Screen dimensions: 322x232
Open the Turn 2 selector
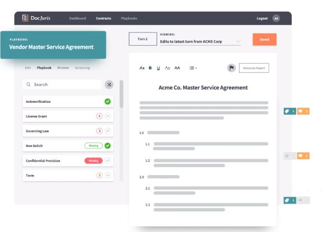coord(142,39)
